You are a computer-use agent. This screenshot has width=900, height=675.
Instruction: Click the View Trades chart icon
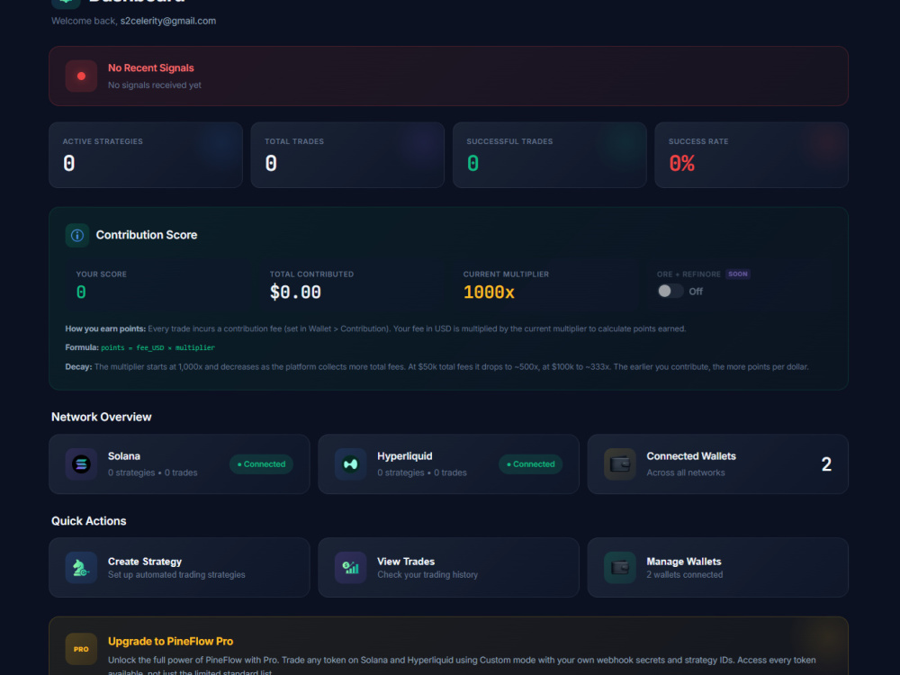coord(350,568)
